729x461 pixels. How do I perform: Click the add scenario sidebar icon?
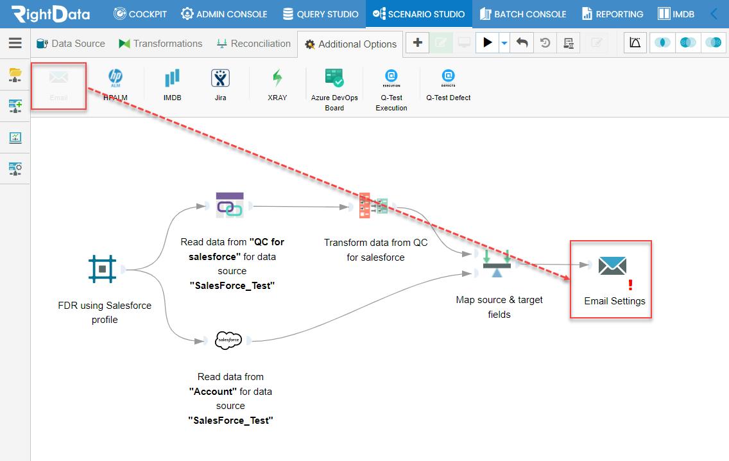pos(15,106)
